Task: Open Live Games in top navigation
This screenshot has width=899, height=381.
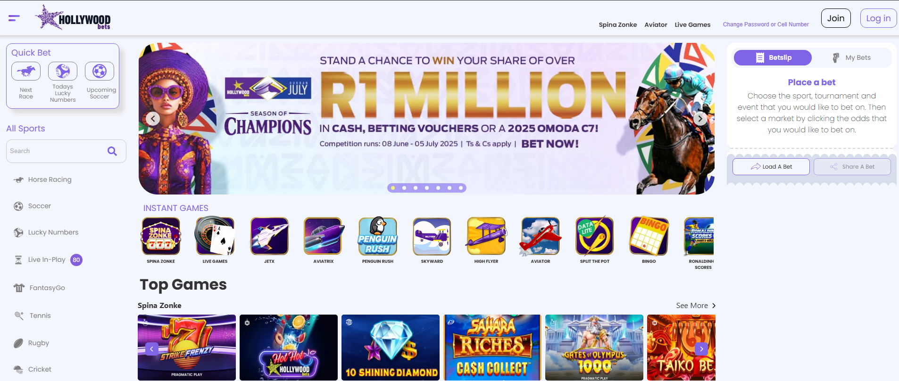Action: point(692,25)
